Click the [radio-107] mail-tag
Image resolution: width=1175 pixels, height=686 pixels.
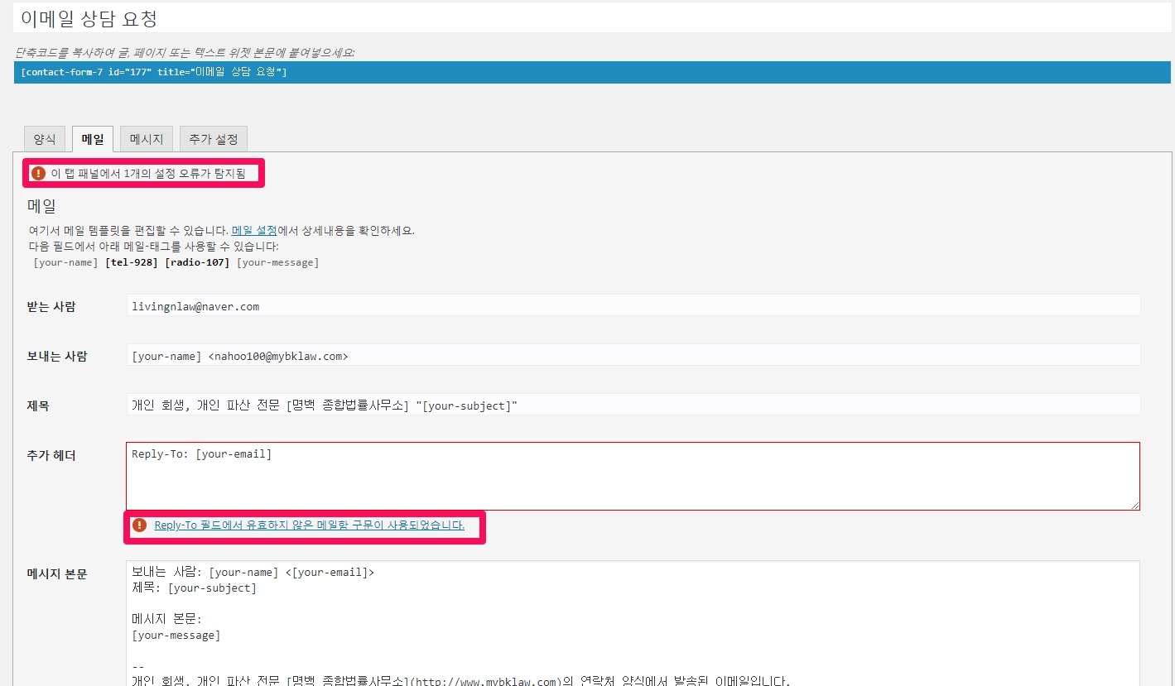click(197, 262)
